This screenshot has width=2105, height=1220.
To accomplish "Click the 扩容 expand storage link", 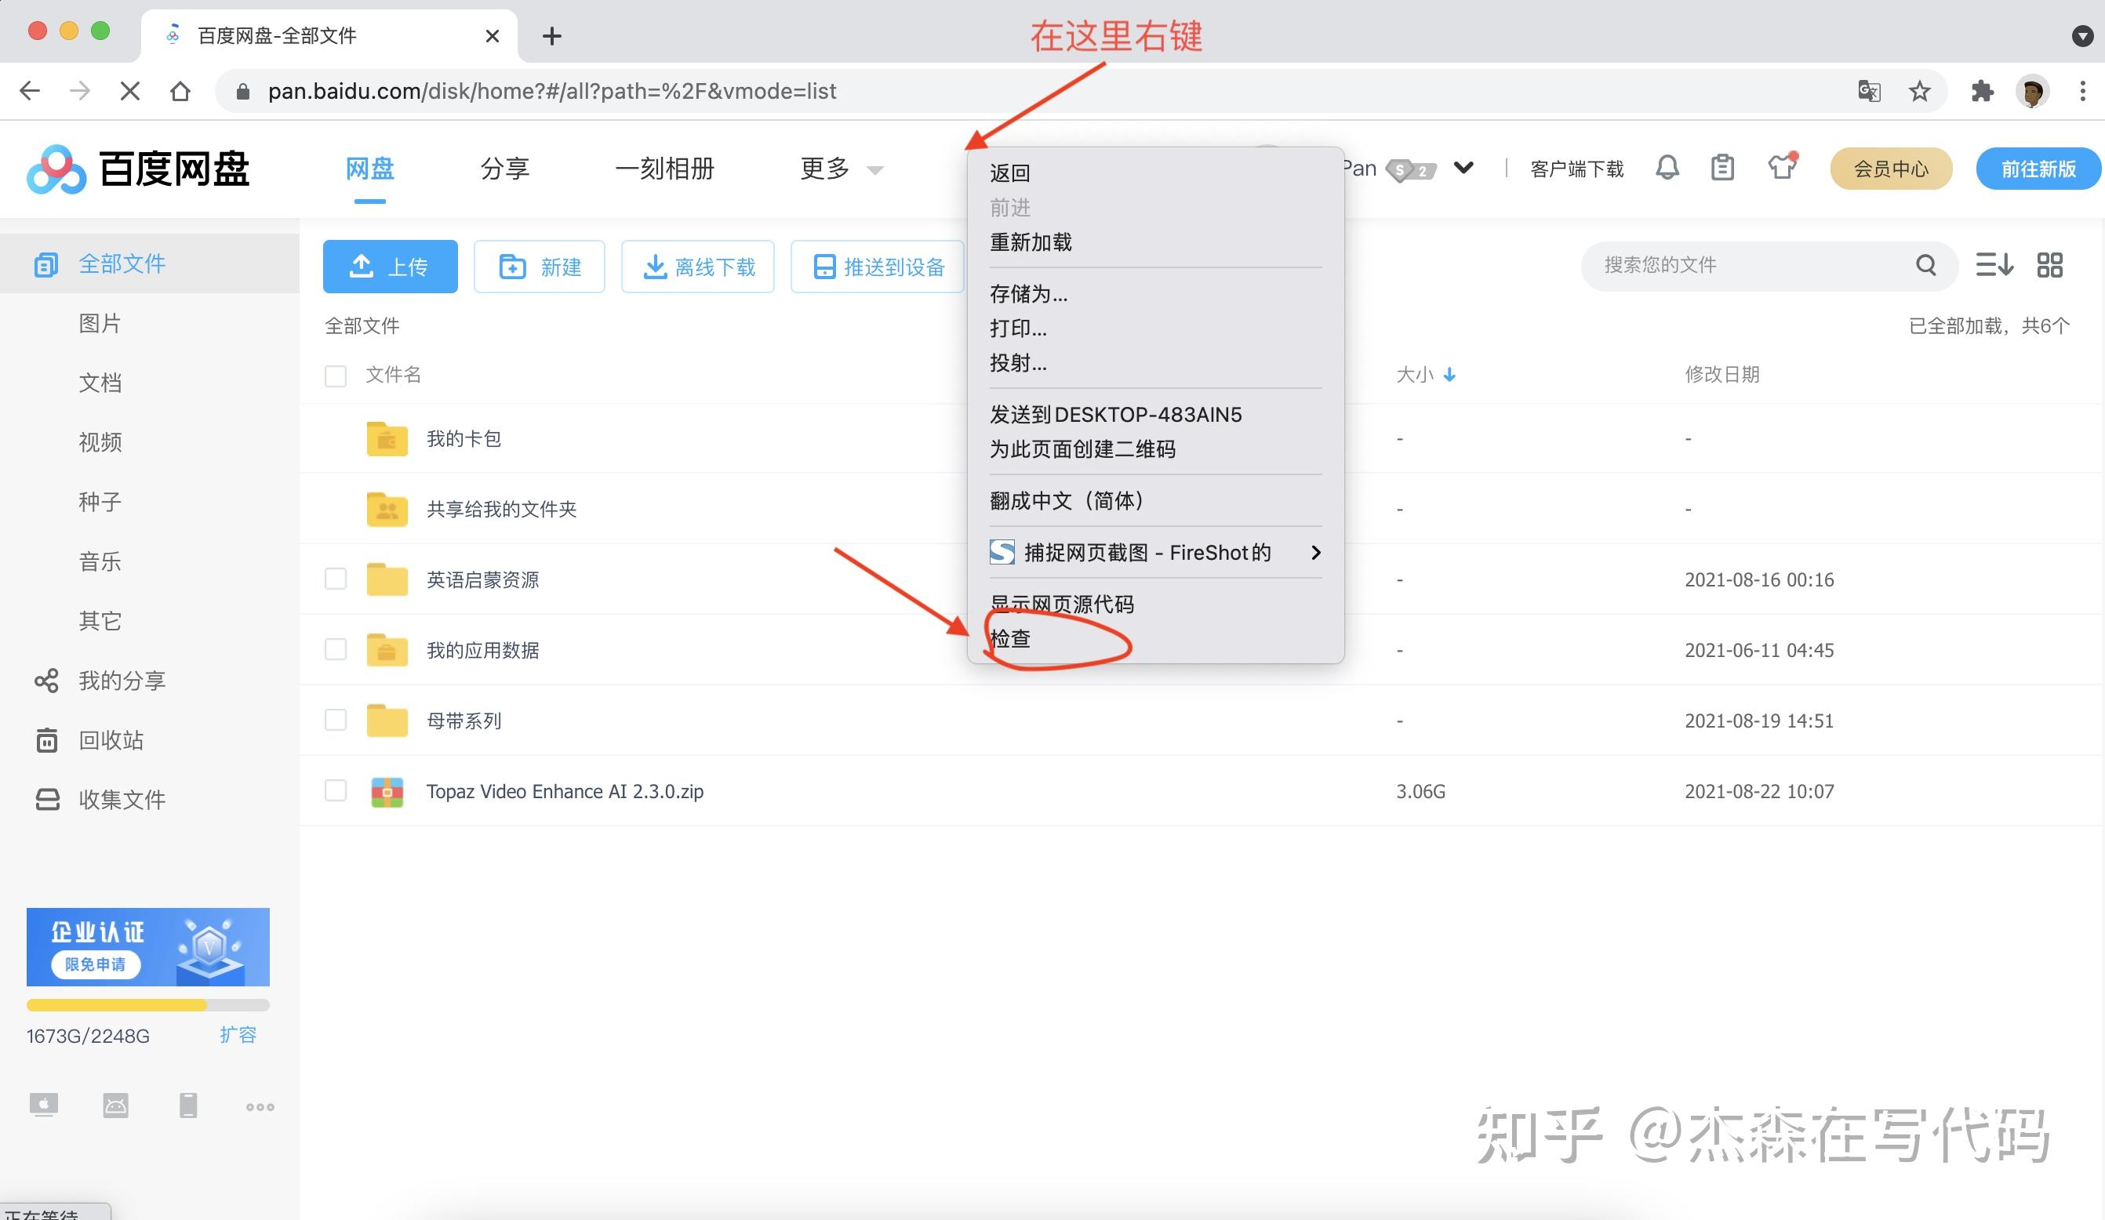I will click(x=238, y=1035).
